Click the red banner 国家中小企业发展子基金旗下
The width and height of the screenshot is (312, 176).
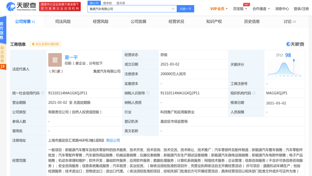(60, 6)
